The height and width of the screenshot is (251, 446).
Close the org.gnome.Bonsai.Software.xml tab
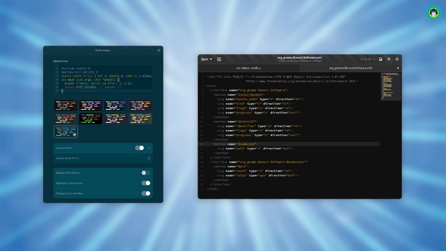[x=398, y=68]
